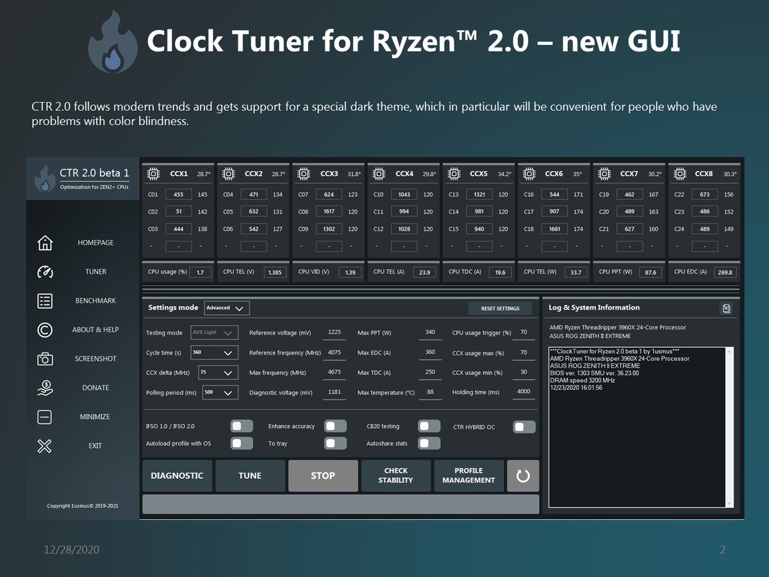Enable the CB20 testing switch

(x=429, y=426)
